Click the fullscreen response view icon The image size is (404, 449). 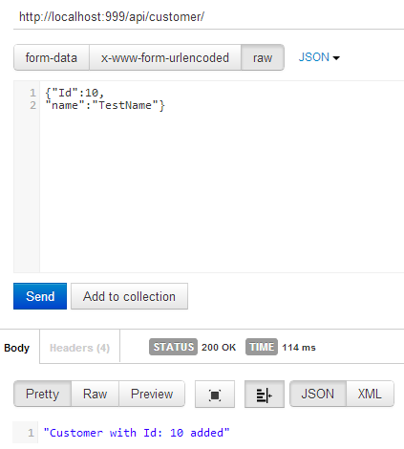click(x=215, y=395)
